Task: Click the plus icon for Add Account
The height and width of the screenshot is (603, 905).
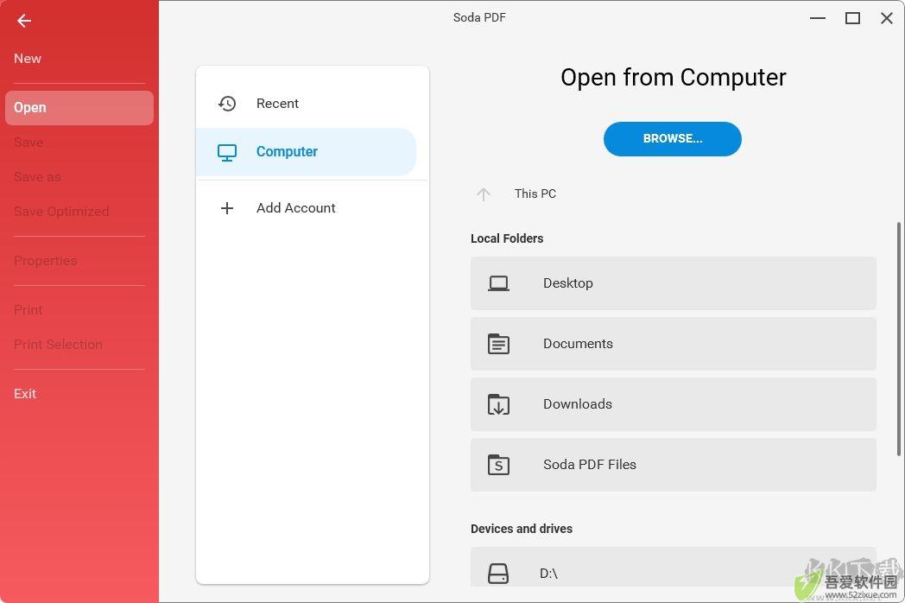Action: pyautogui.click(x=227, y=208)
